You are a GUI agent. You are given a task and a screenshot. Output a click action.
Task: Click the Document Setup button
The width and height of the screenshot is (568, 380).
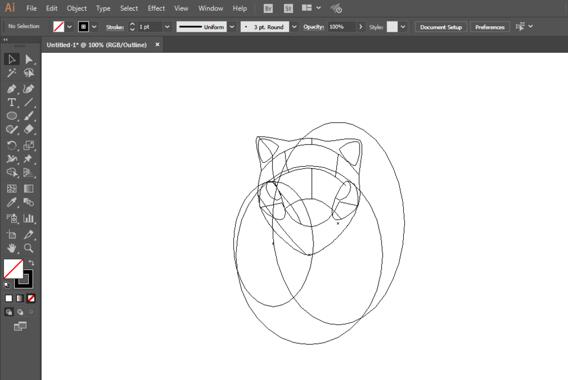(441, 27)
